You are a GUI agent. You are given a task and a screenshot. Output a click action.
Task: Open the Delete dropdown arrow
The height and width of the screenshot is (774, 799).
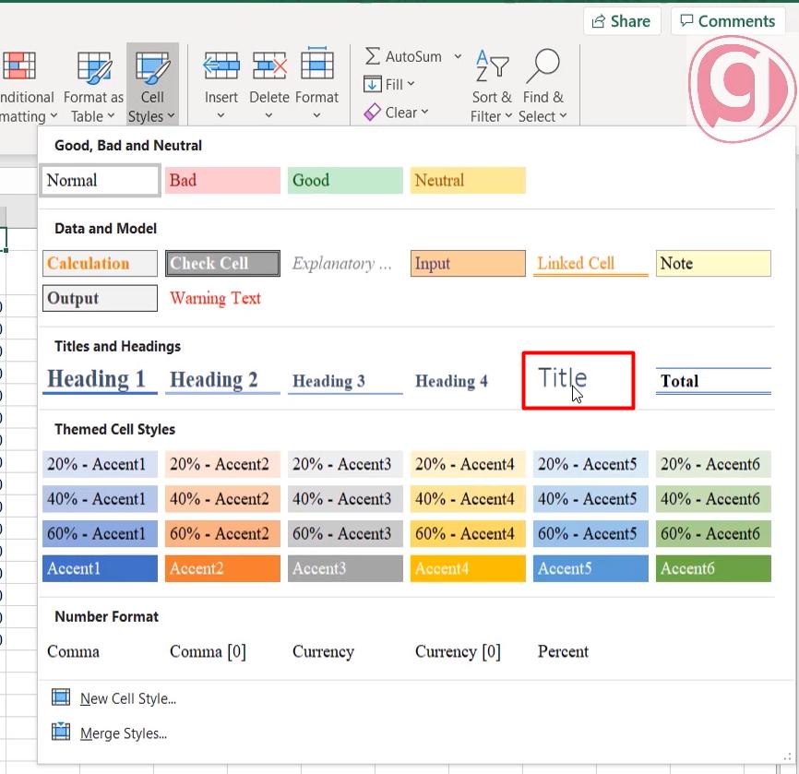click(268, 114)
